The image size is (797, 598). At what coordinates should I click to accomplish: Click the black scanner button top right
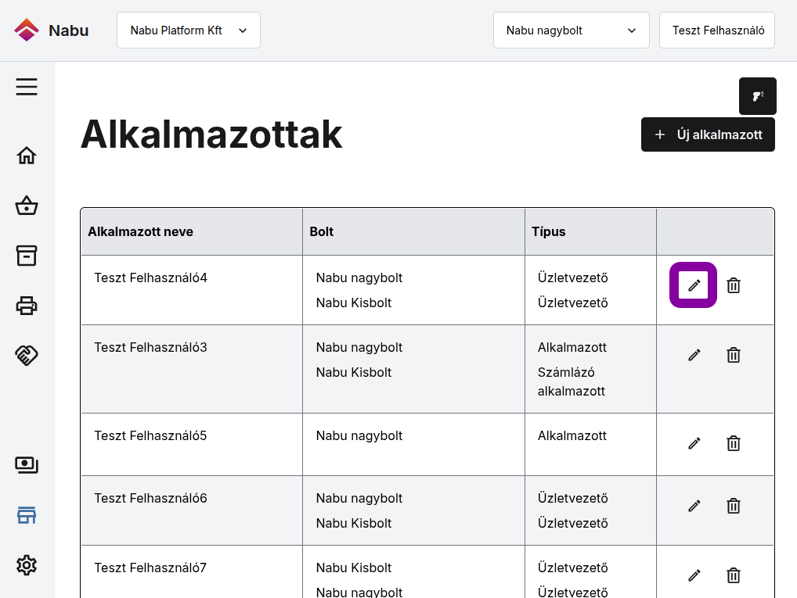click(757, 96)
